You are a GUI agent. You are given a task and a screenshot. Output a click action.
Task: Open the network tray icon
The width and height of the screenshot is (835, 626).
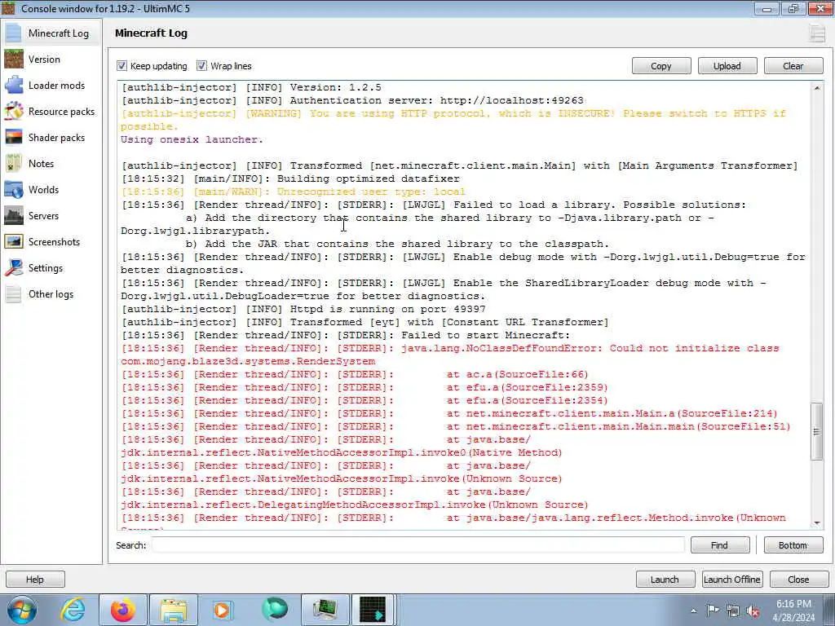point(733,611)
